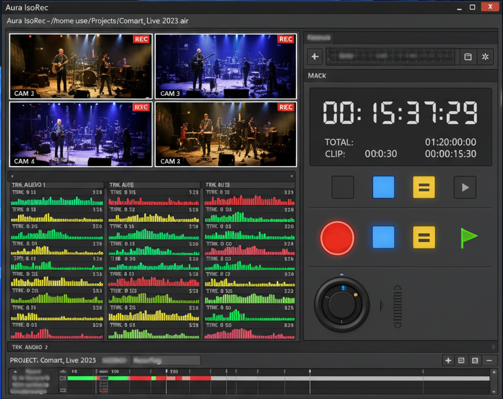Screen dimensions: 503x399
Task: Toggle REC on the top-right CAM 3 preview
Action: (285, 39)
